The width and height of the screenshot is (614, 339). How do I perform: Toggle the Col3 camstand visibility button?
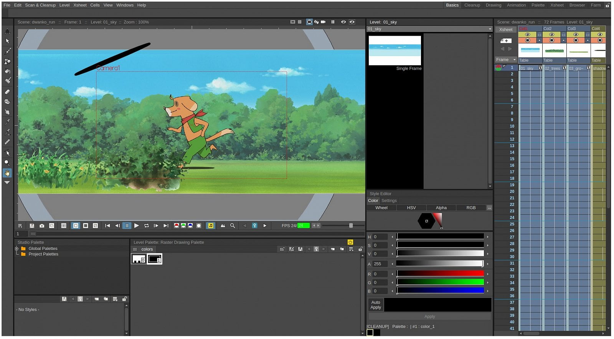pos(576,40)
